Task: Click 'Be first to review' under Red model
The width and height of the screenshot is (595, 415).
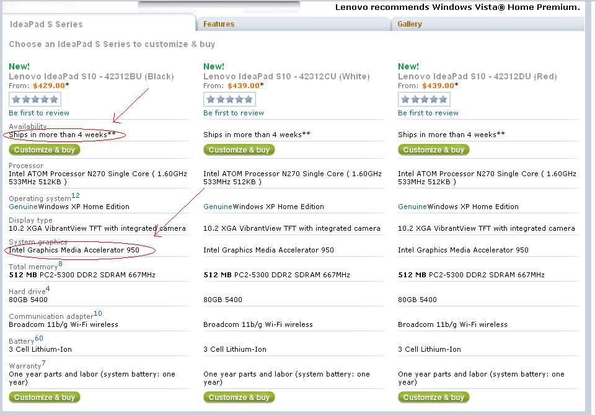Action: (x=428, y=113)
